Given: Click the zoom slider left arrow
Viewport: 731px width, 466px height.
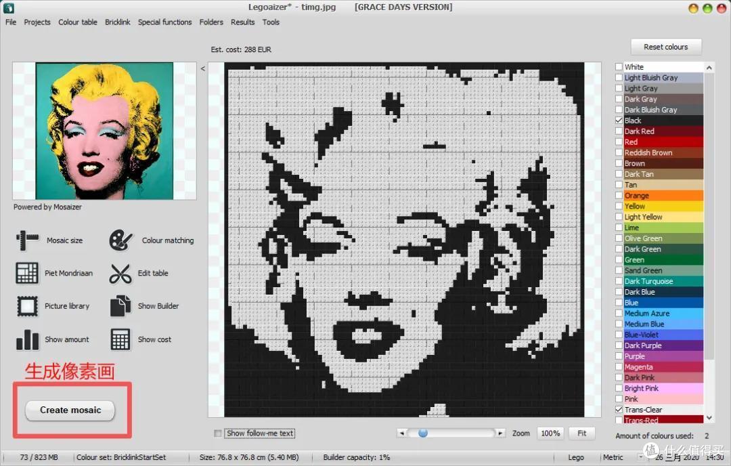Looking at the screenshot, I should click(x=402, y=433).
